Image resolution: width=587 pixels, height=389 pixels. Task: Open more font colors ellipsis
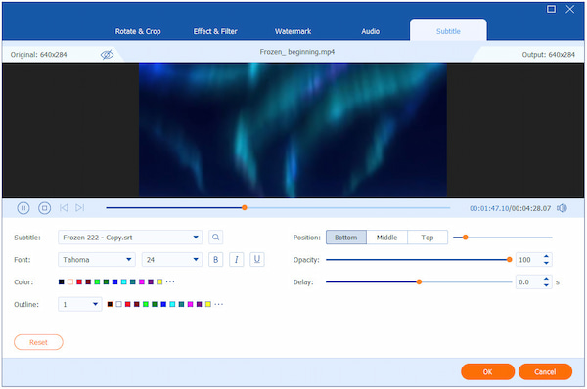[170, 282]
